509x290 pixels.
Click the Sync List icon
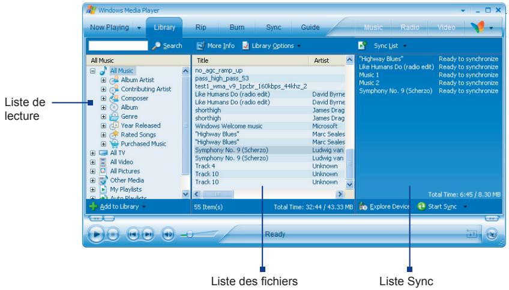pyautogui.click(x=363, y=46)
